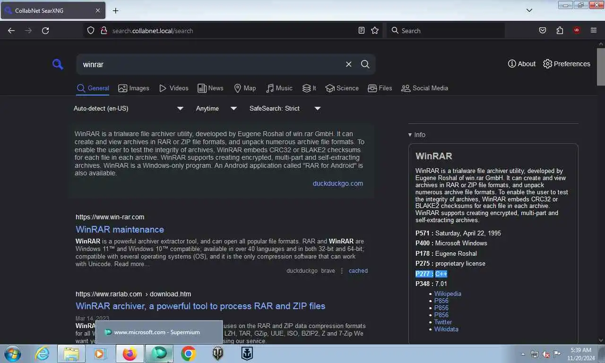Screen dimensions: 605x363
Task: Clear the winrar search query
Action: (x=348, y=64)
